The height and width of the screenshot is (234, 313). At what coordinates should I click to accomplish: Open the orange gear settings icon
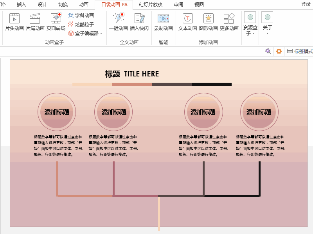tap(279, 51)
